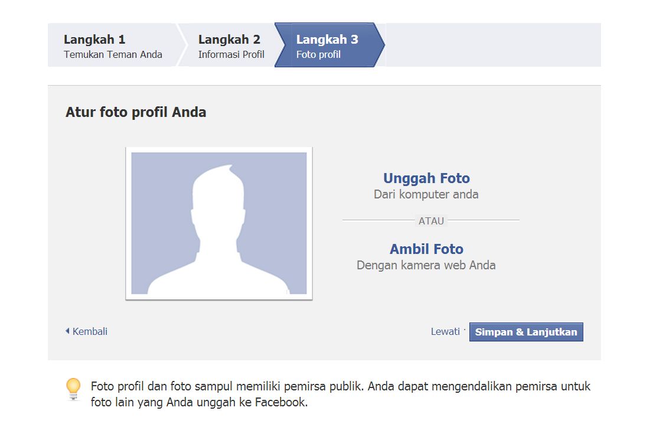Go back with the Kembali link
The width and height of the screenshot is (653, 440).
(87, 332)
